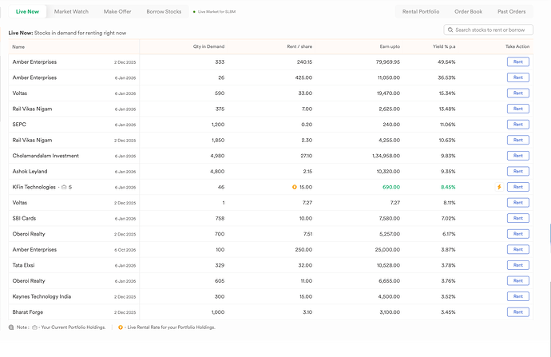
Task: Switch to the Market Watch tab
Action: [71, 12]
